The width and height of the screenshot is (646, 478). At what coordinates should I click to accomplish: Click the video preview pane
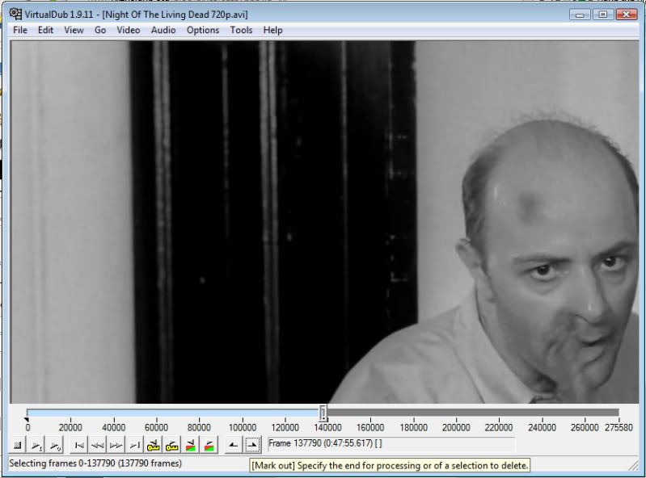(x=324, y=222)
